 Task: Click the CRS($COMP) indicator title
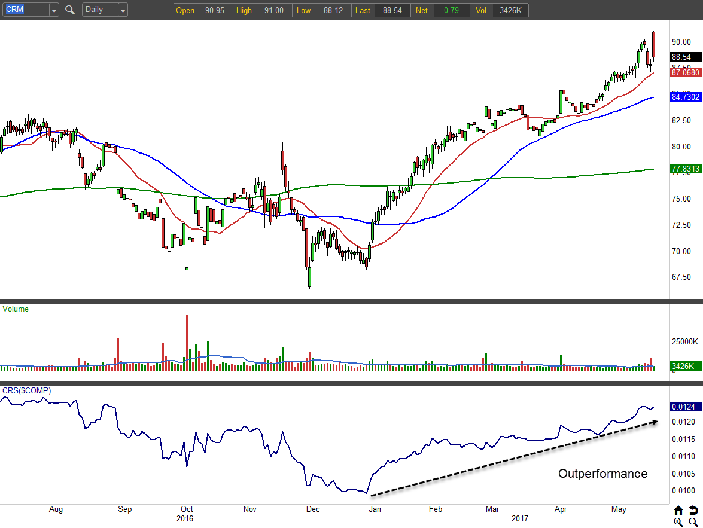pos(27,390)
